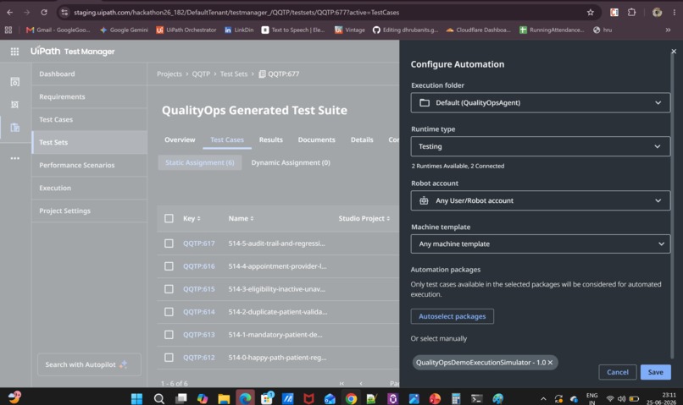Open File Explorer from taskbar
The height and width of the screenshot is (405, 683).
224,398
